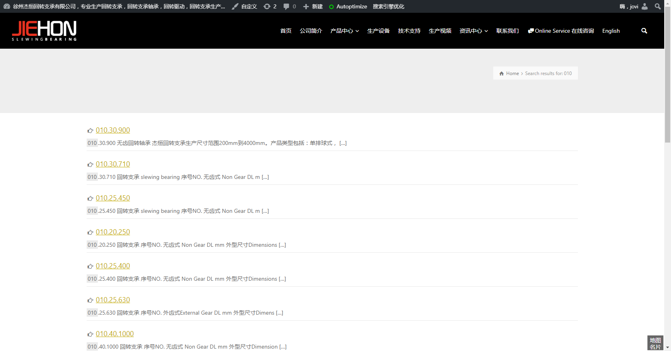Click pointing-hand icon beside 010.25.630

pos(90,300)
